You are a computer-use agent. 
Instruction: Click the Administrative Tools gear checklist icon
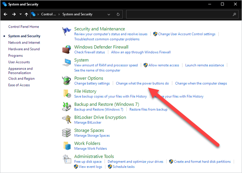[67, 159]
